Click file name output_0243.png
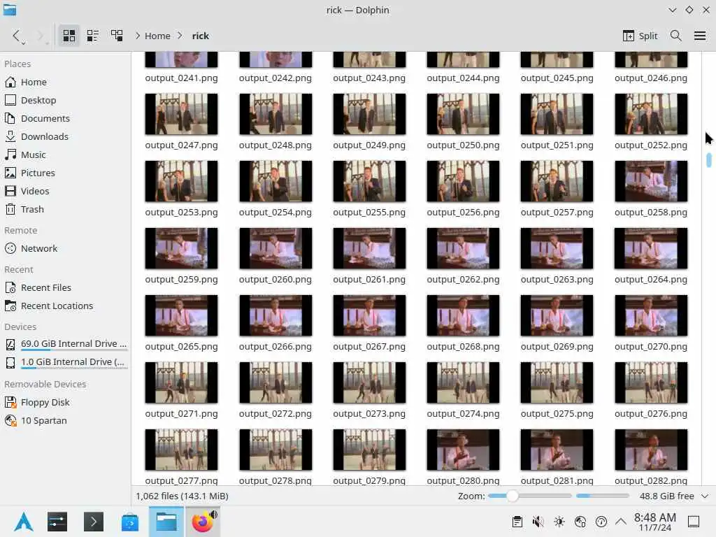 coord(369,78)
